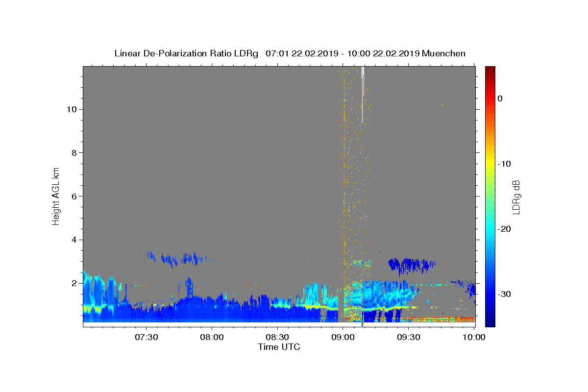Image resolution: width=588 pixels, height=392 pixels.
Task: Click the "Muenchen" station name in title
Action: [x=444, y=53]
